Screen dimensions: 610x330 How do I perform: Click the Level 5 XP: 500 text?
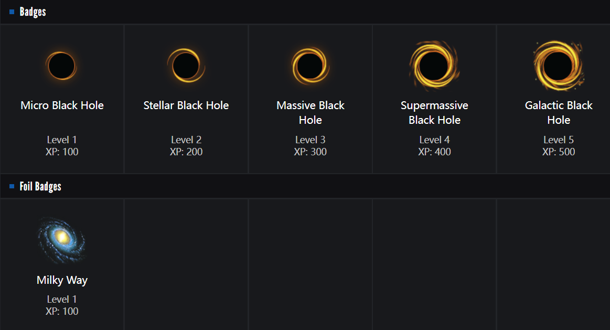(559, 146)
